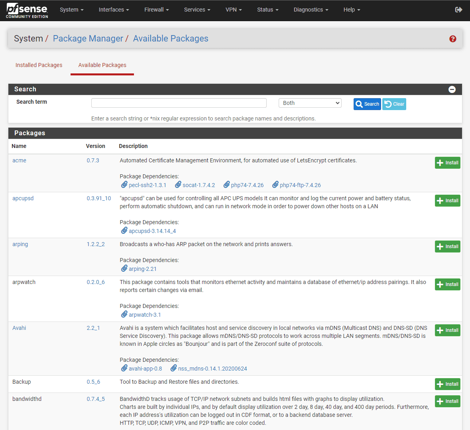Click apcupsd version 0.3.91_10 link
The height and width of the screenshot is (430, 470).
click(99, 198)
